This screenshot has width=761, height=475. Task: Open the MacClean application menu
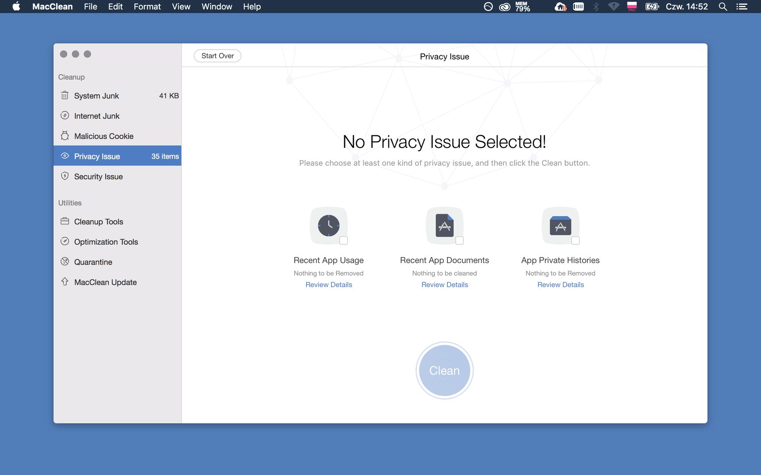pos(52,7)
